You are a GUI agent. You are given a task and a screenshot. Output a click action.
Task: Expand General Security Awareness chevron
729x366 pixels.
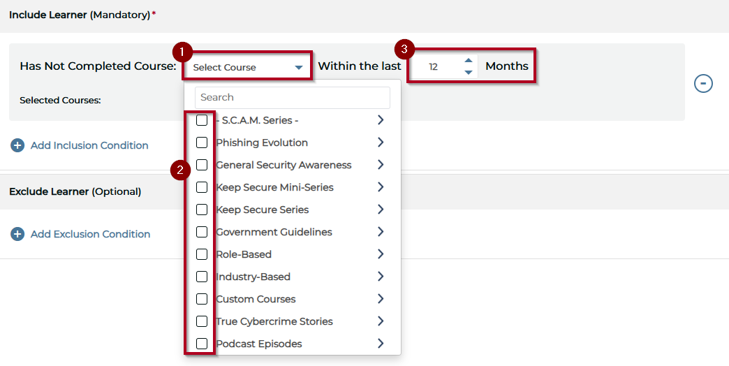tap(381, 165)
